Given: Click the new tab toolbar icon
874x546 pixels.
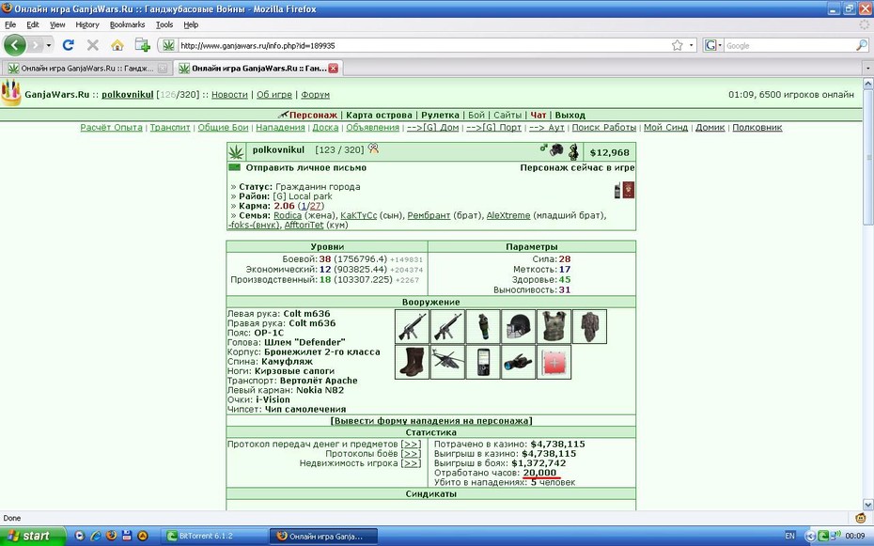Looking at the screenshot, I should [142, 45].
